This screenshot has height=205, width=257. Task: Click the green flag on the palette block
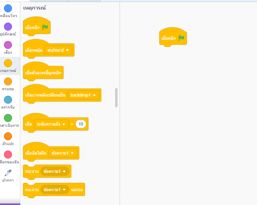45,27
